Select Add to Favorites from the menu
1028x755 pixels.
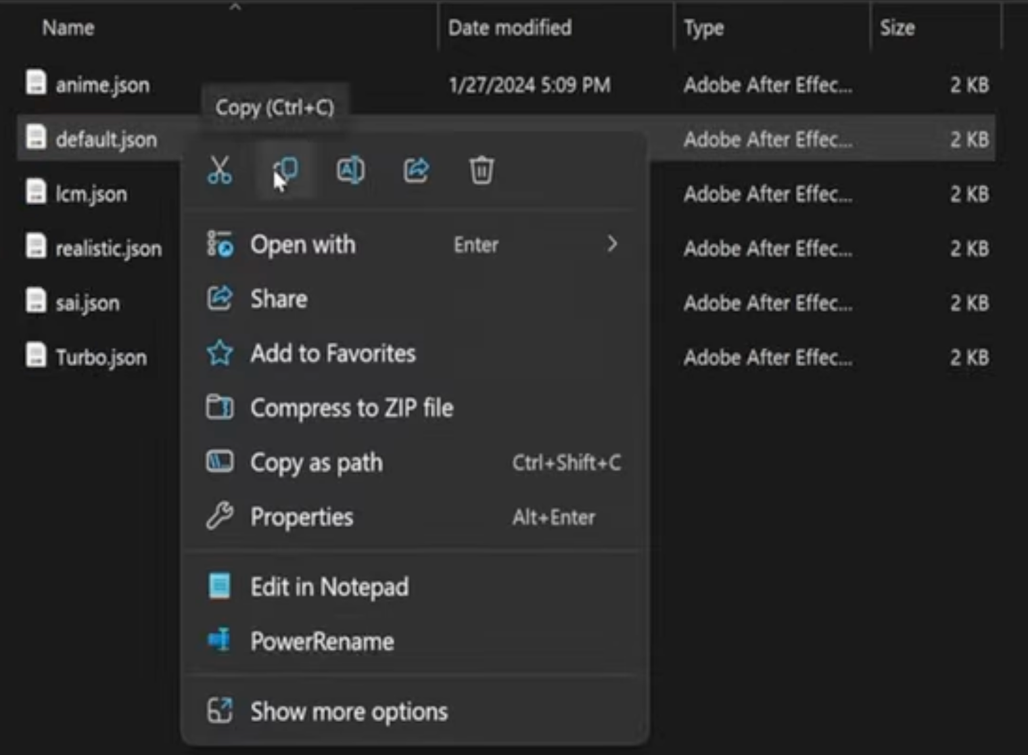click(333, 352)
